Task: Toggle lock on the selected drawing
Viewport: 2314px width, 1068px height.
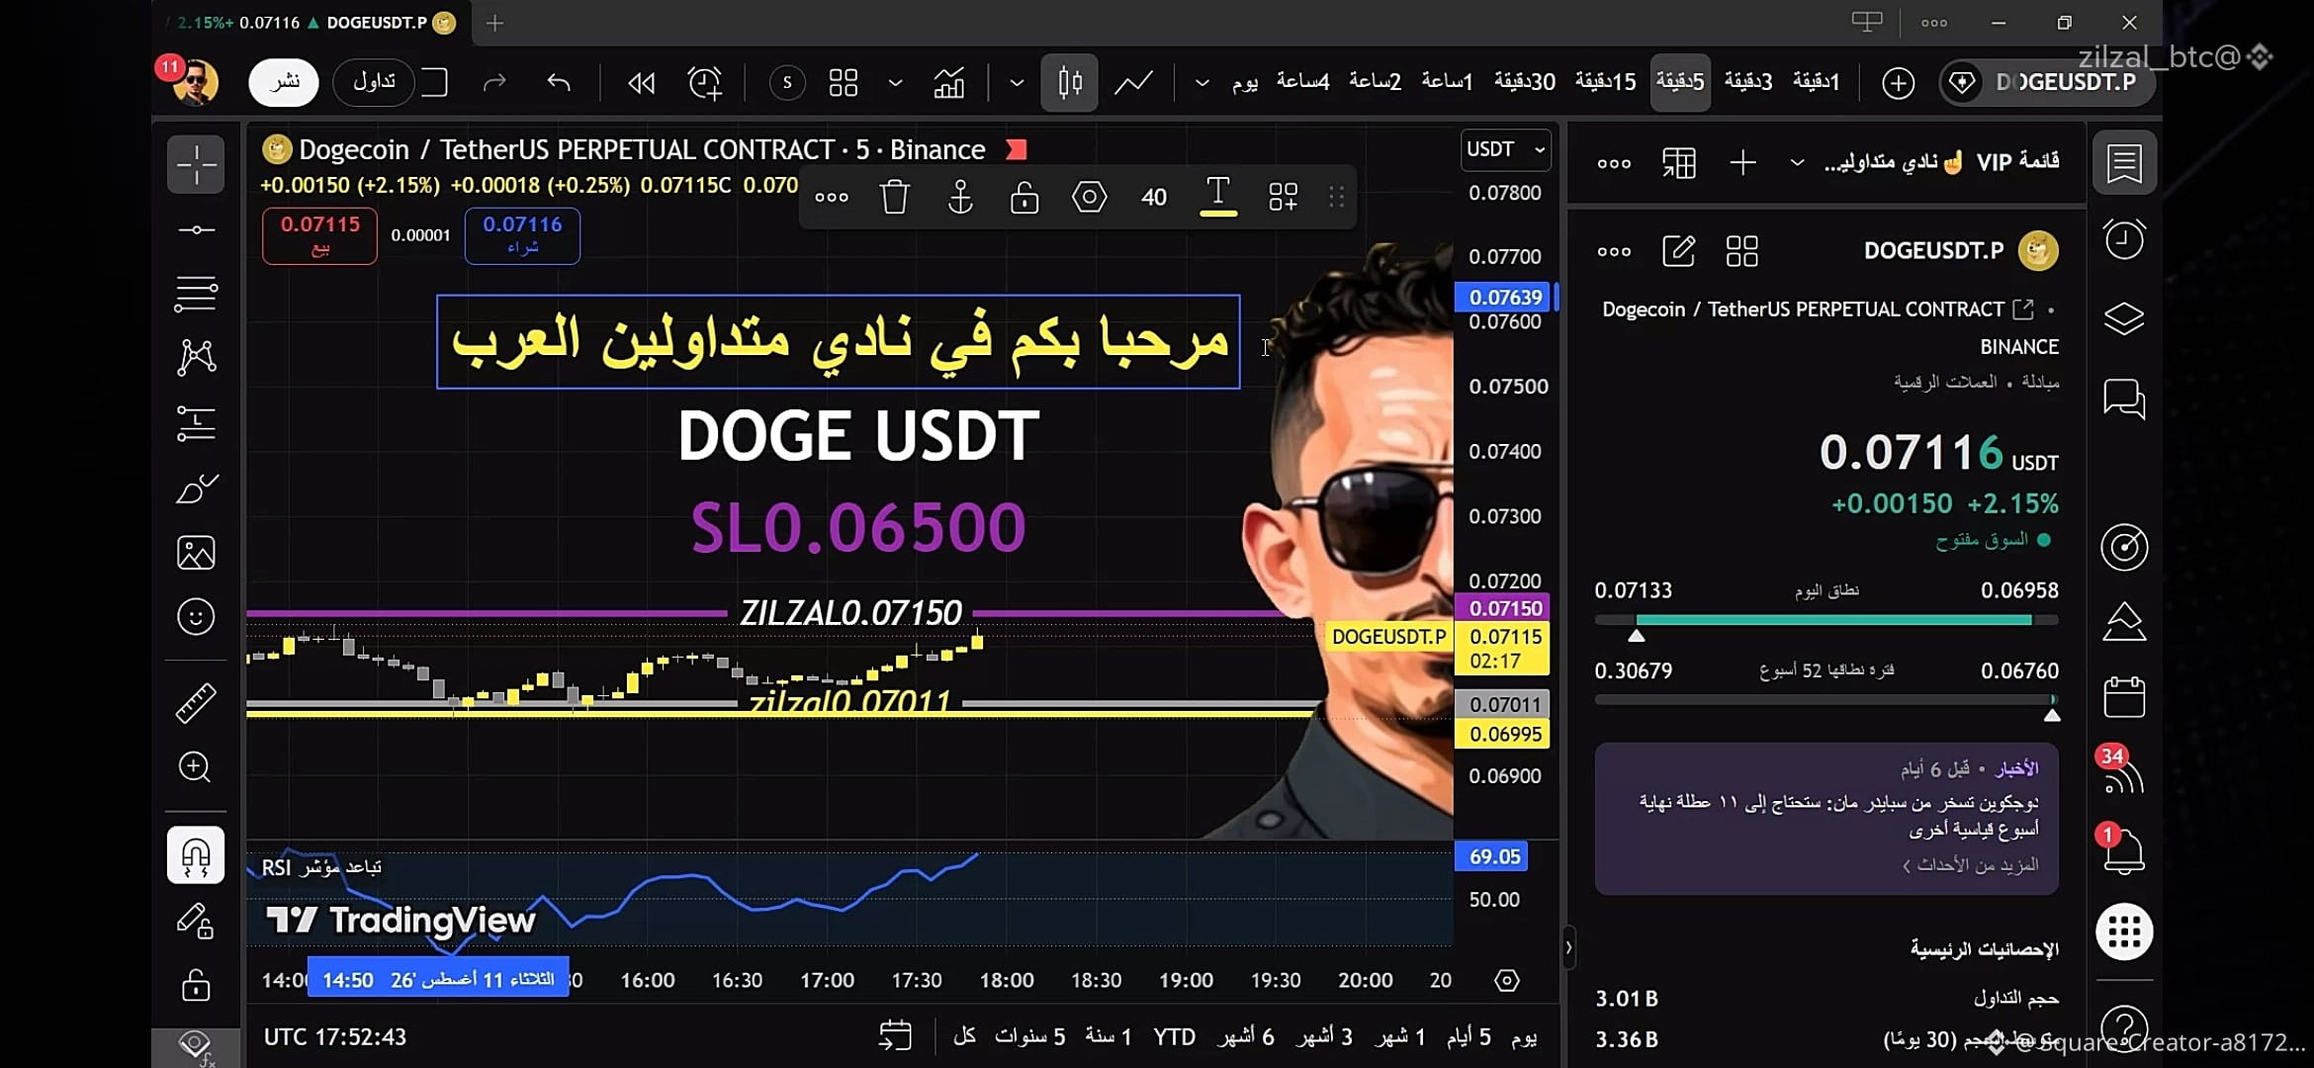Action: click(1024, 197)
